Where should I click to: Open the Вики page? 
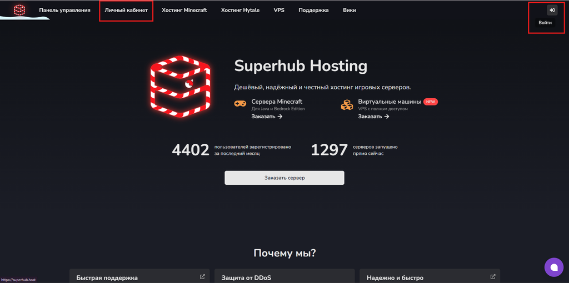350,10
